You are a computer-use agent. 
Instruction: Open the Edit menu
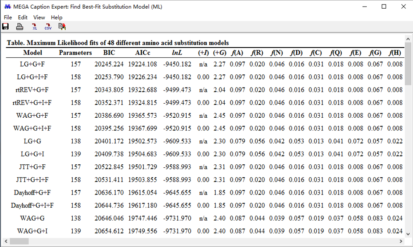23,17
